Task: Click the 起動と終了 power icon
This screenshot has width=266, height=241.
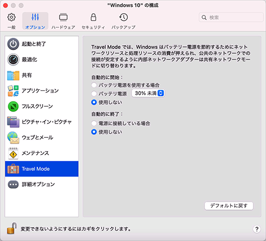Action: [x=13, y=44]
